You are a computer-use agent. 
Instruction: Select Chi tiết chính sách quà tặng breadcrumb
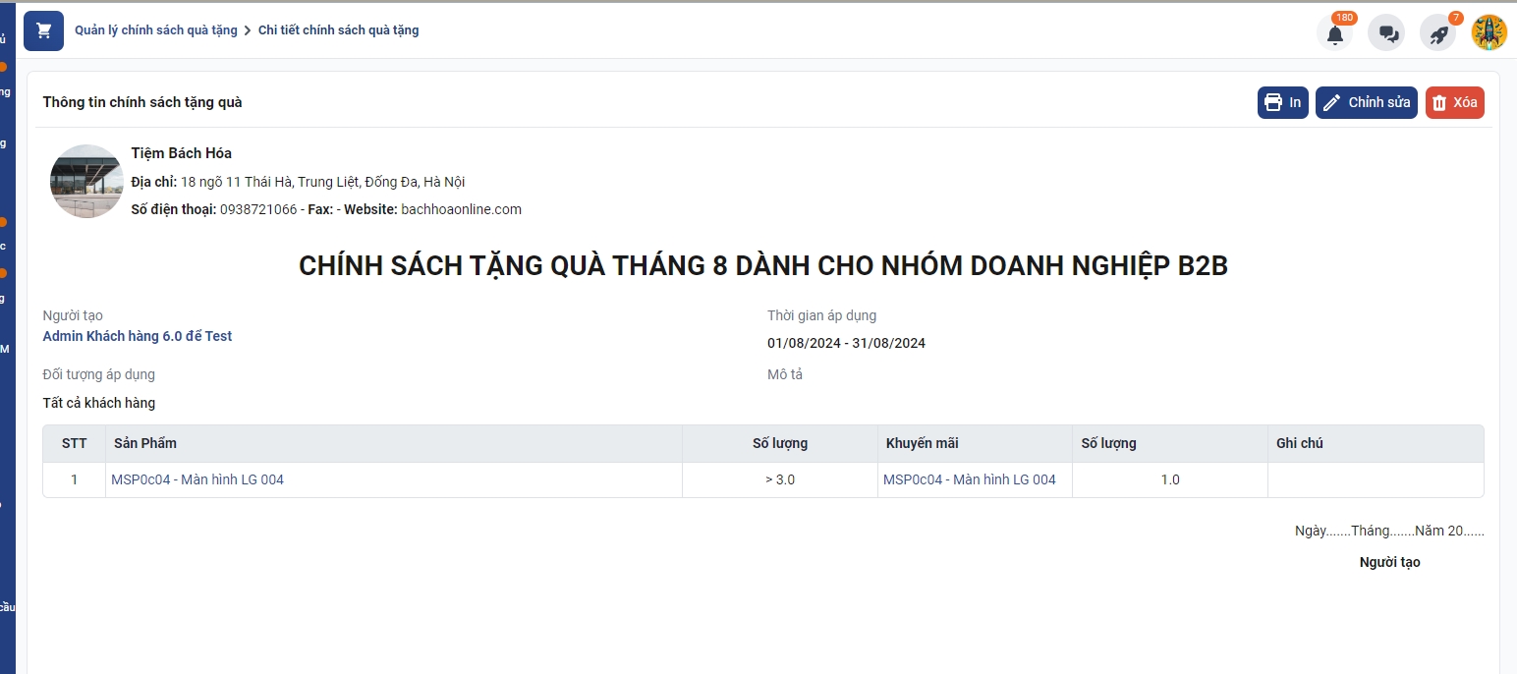click(x=338, y=30)
